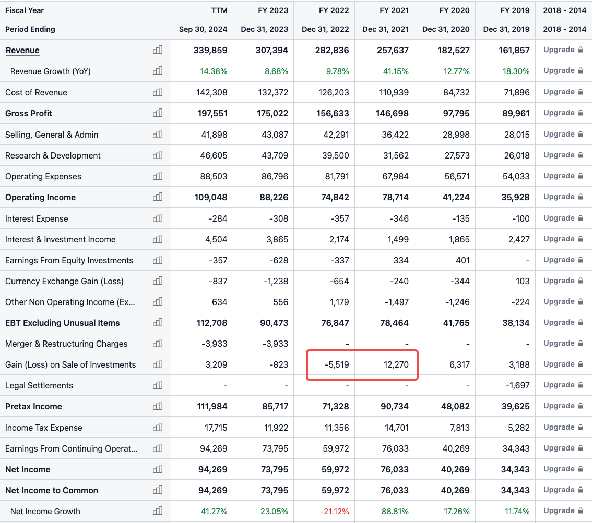View chart for Pretax Income row
The height and width of the screenshot is (523, 593).
click(157, 406)
